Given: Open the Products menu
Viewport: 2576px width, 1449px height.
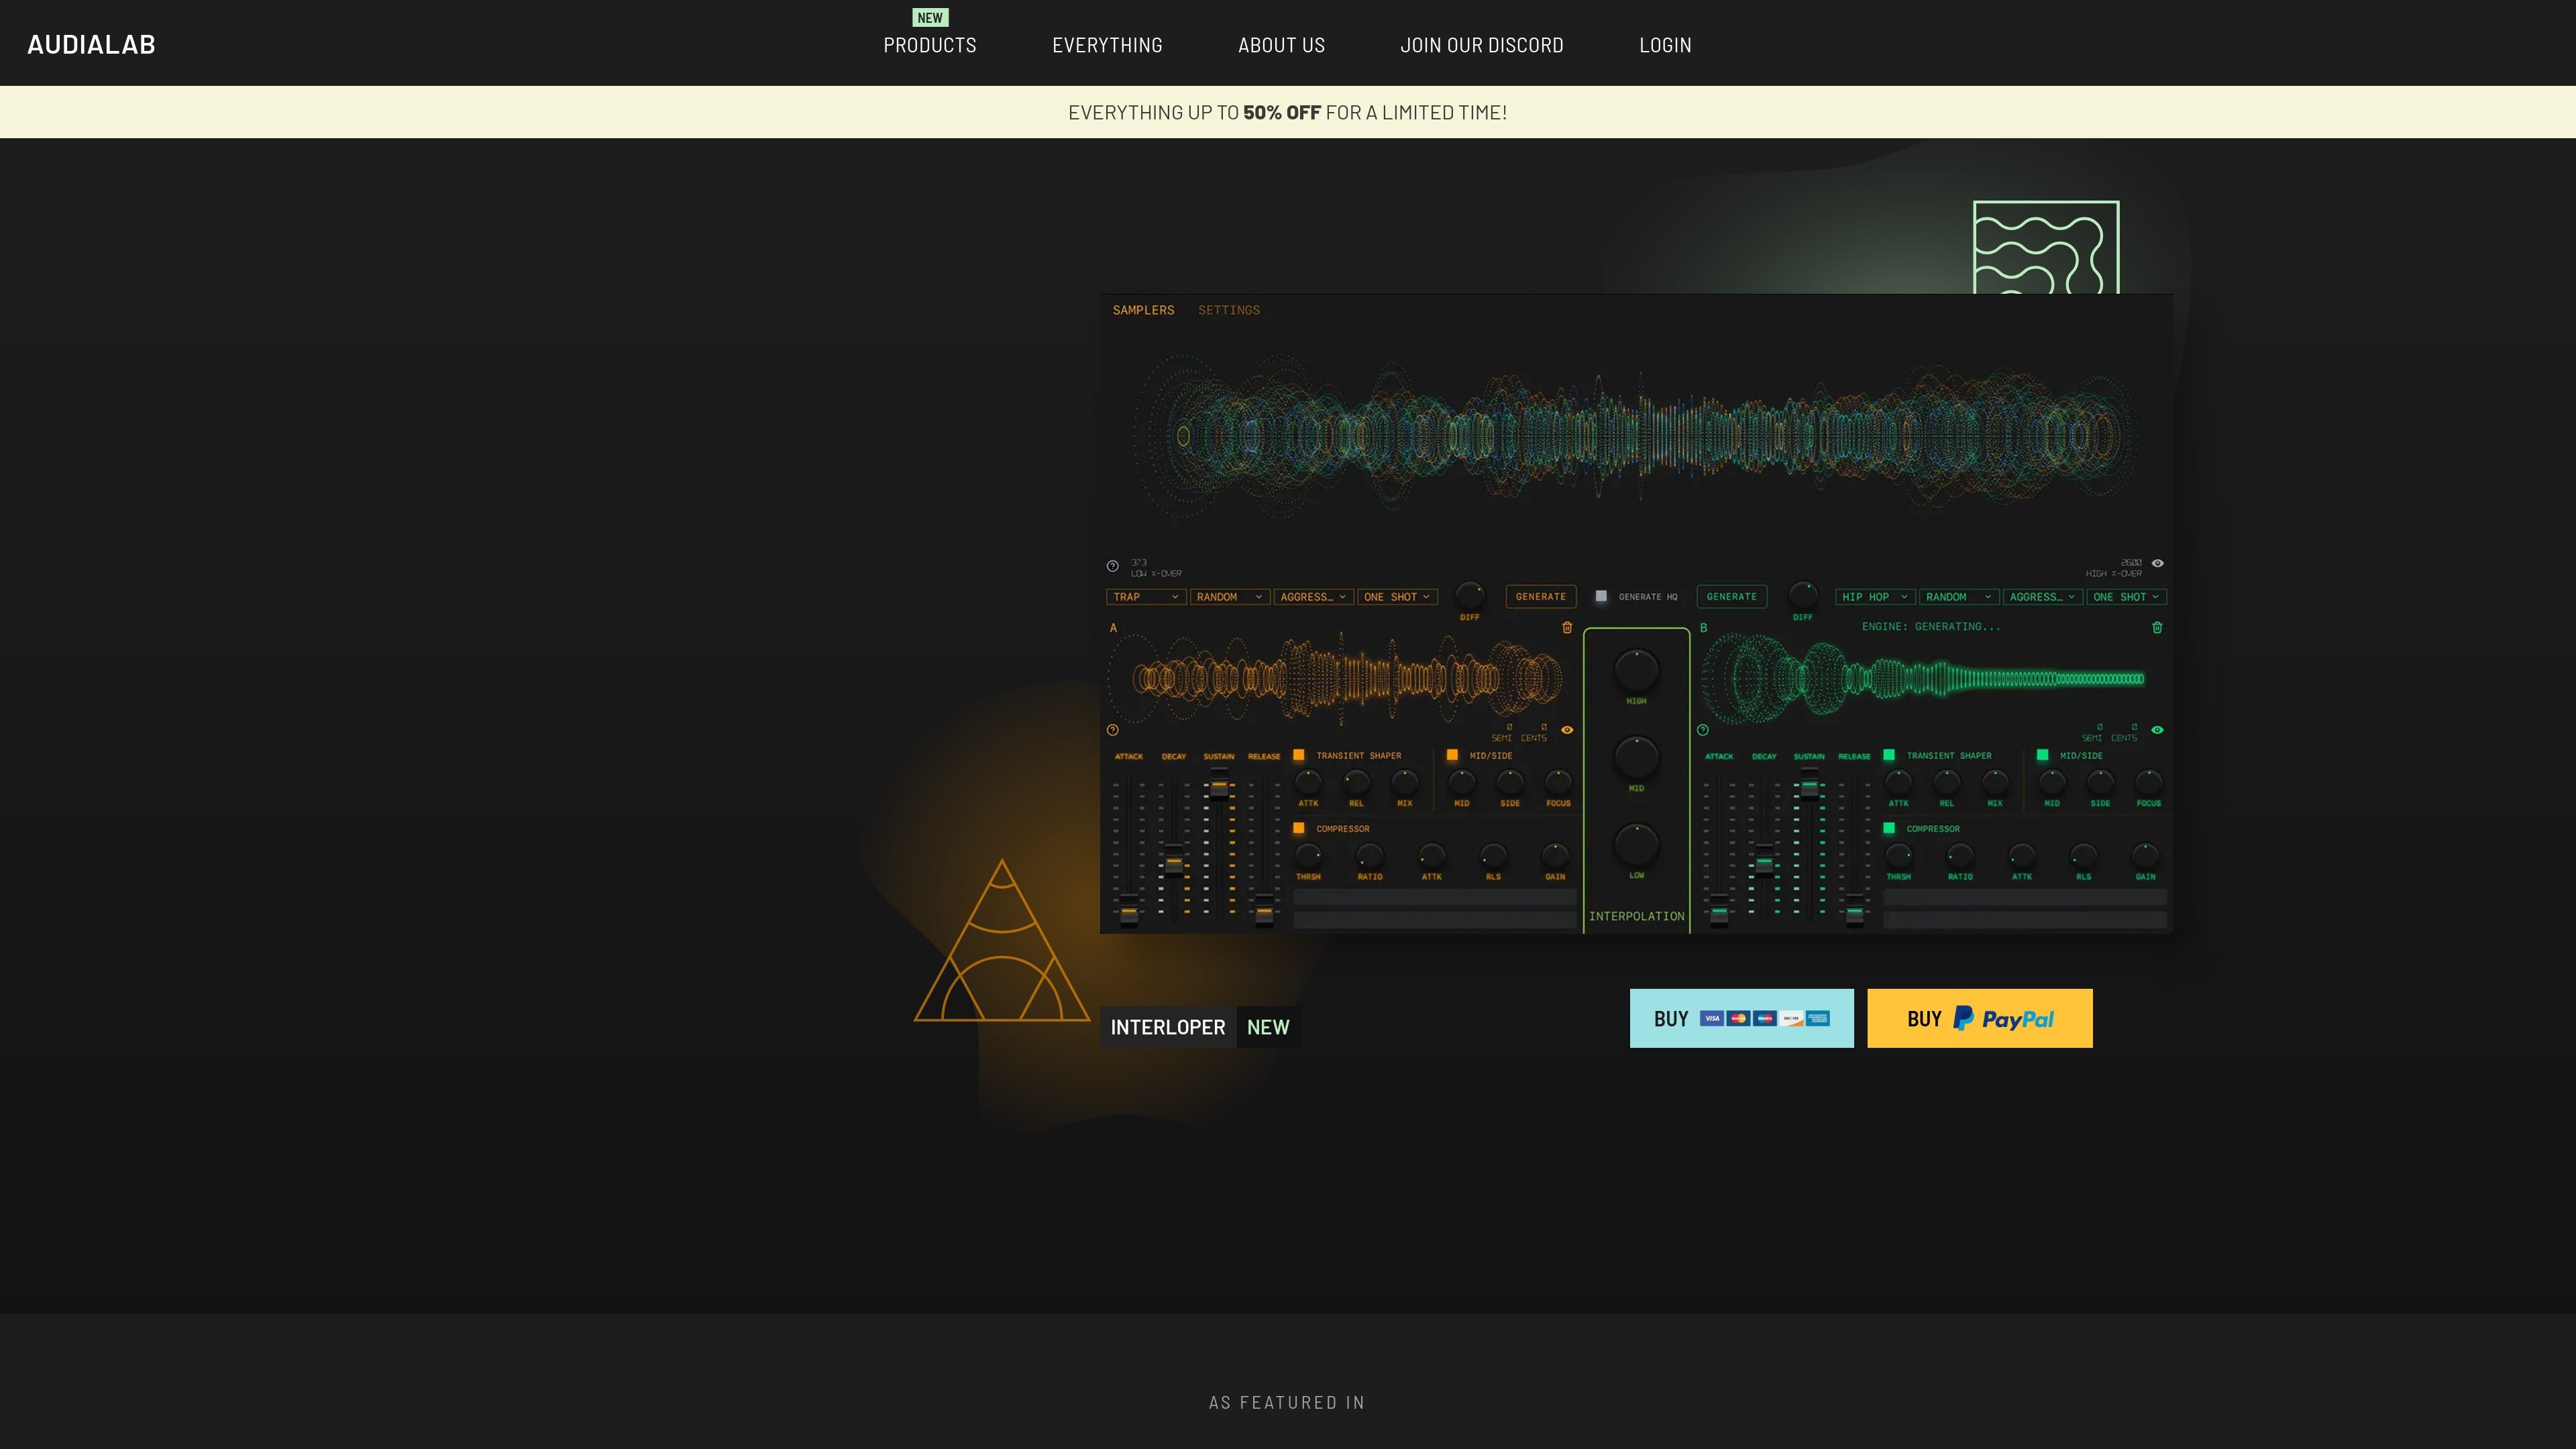Looking at the screenshot, I should [930, 45].
